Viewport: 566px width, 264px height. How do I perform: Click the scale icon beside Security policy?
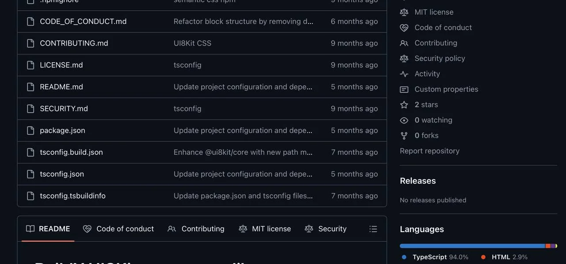point(404,58)
